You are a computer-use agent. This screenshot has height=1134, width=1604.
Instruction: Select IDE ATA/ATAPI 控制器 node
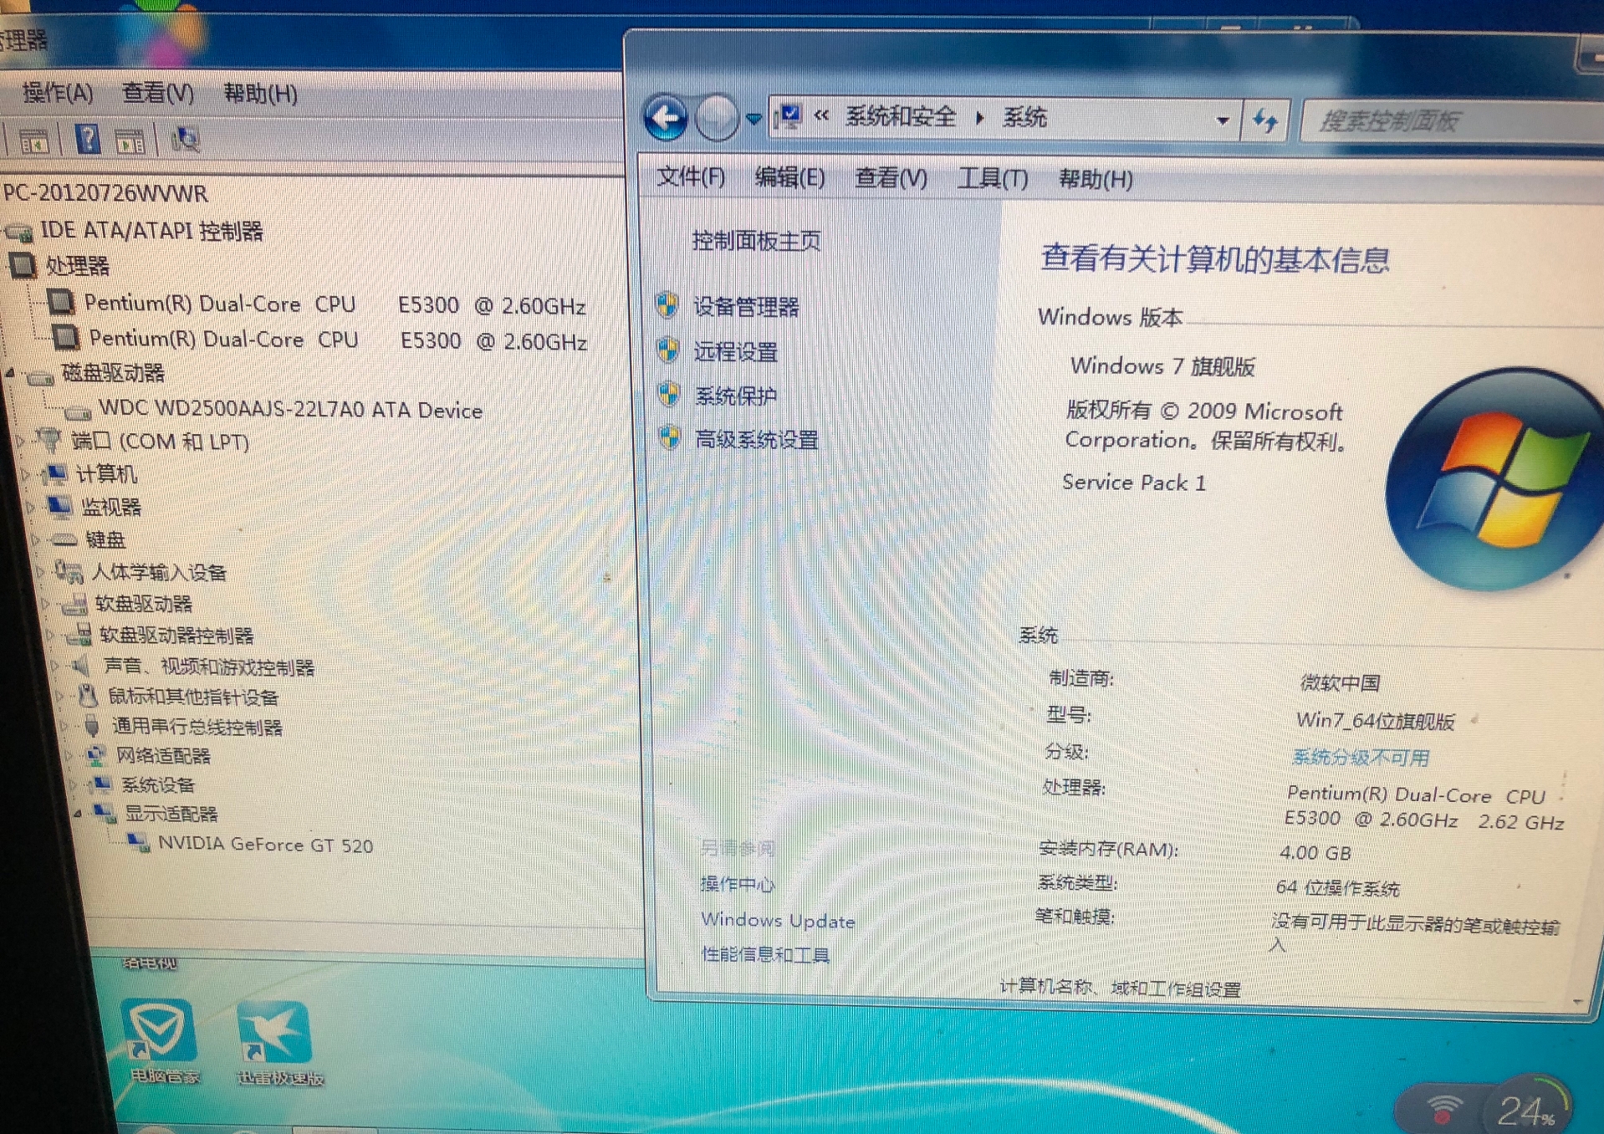(152, 231)
